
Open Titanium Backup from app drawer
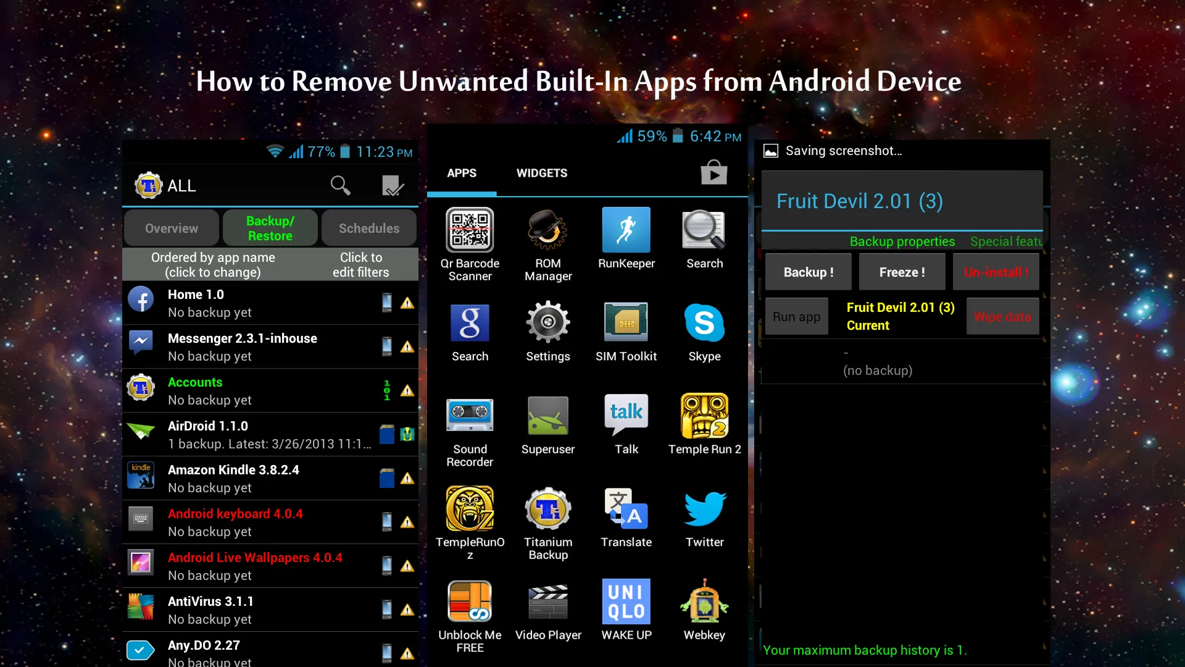coord(548,524)
